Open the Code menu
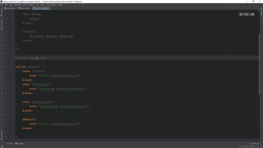This screenshot has width=263, height=148. 25,5
